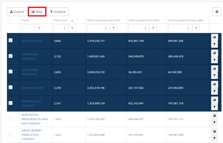223x143 pixels.
Task: Analyze MARATHON OIL COMPANY funnel icon
Action: coord(214,107)
